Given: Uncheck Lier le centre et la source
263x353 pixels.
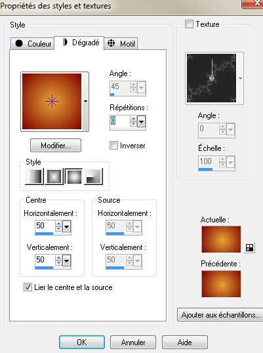Looking at the screenshot, I should point(28,287).
